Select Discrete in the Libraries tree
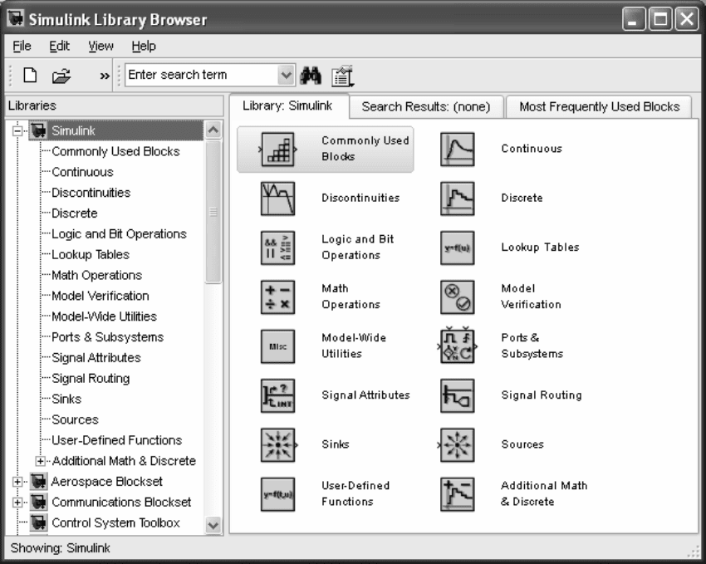706x564 pixels. point(75,213)
